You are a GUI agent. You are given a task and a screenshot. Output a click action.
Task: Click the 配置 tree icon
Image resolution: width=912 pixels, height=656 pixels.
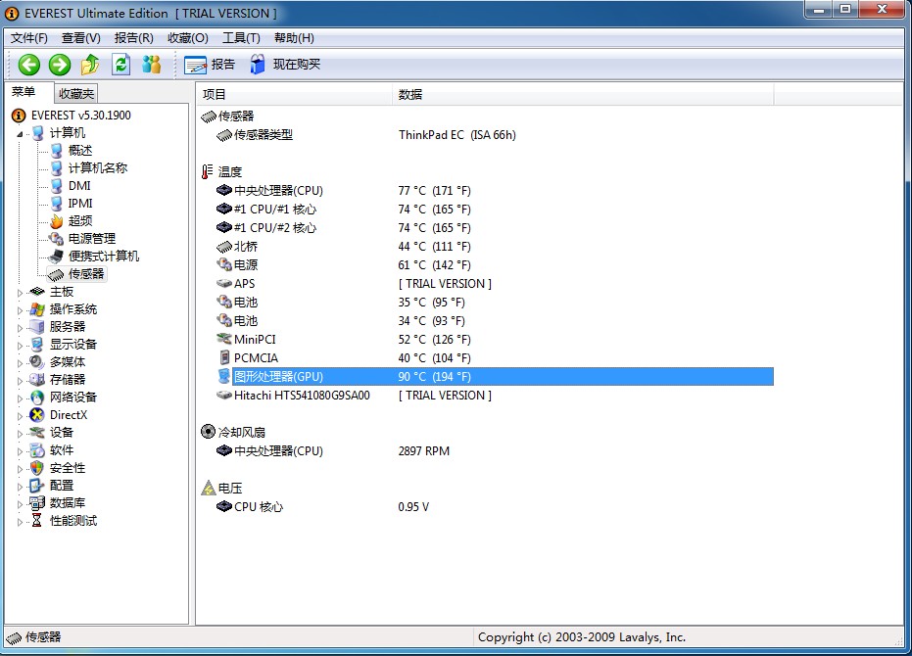(x=37, y=485)
